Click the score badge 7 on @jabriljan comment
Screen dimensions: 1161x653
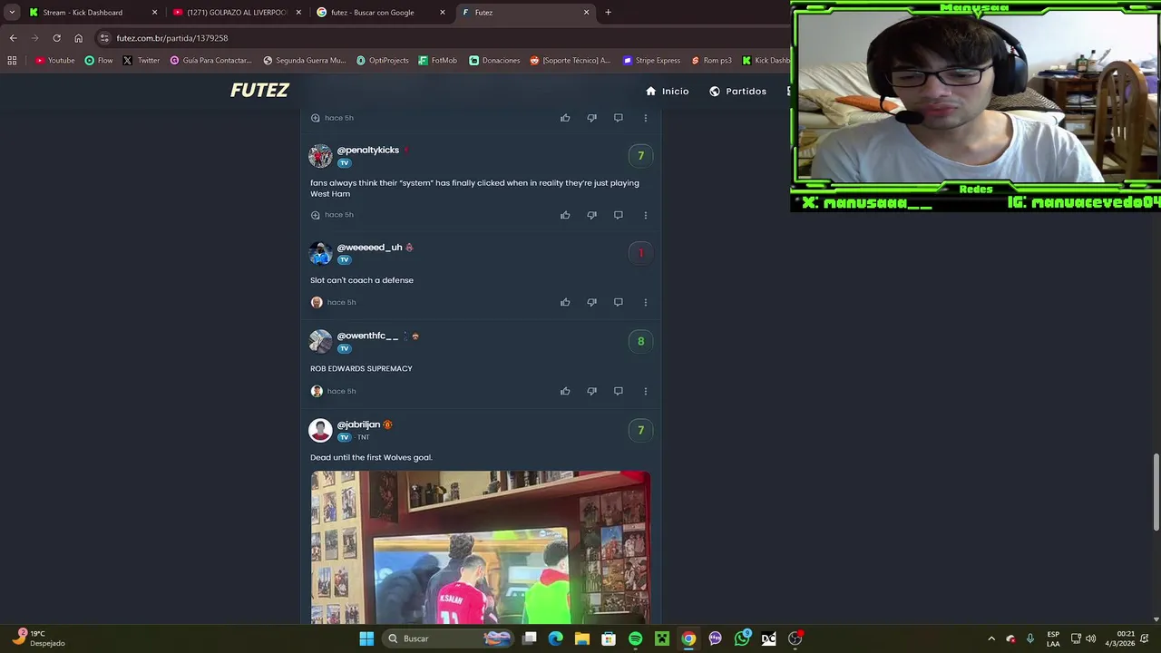coord(640,430)
